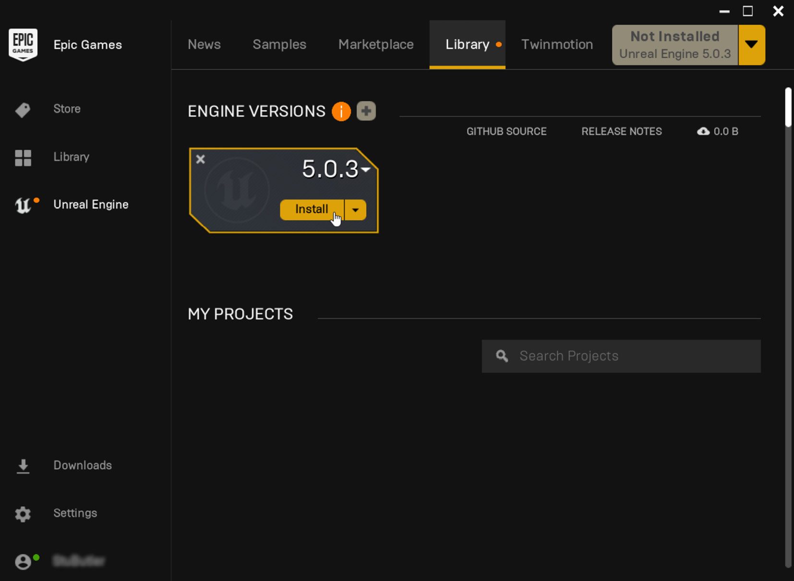This screenshot has width=794, height=581.
Task: Switch to the Twinmotion tab
Action: pos(557,45)
